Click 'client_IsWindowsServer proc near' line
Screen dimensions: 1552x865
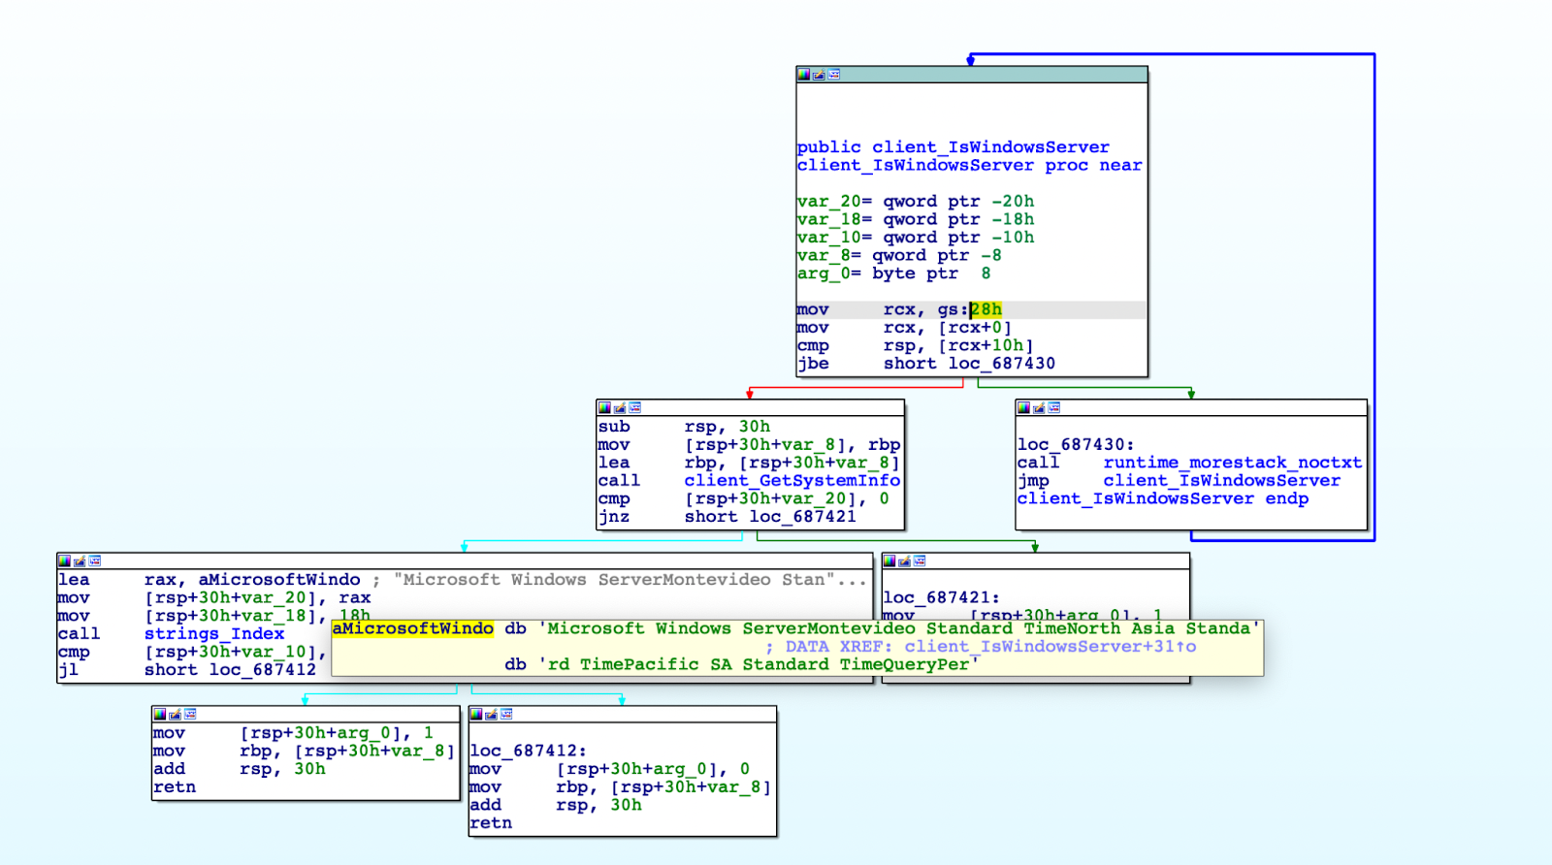[969, 166]
